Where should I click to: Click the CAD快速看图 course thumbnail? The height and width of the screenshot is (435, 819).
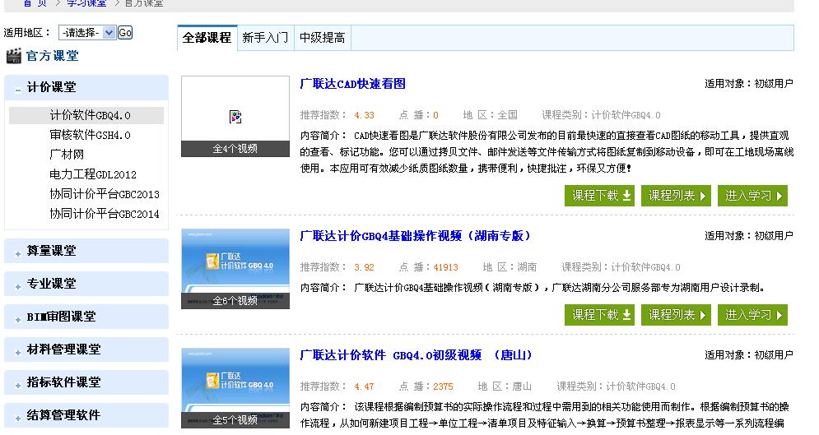(235, 116)
